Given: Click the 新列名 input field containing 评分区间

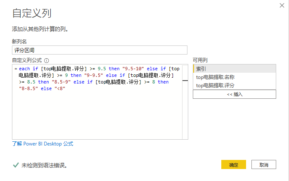Looking at the screenshot, I should (99, 50).
